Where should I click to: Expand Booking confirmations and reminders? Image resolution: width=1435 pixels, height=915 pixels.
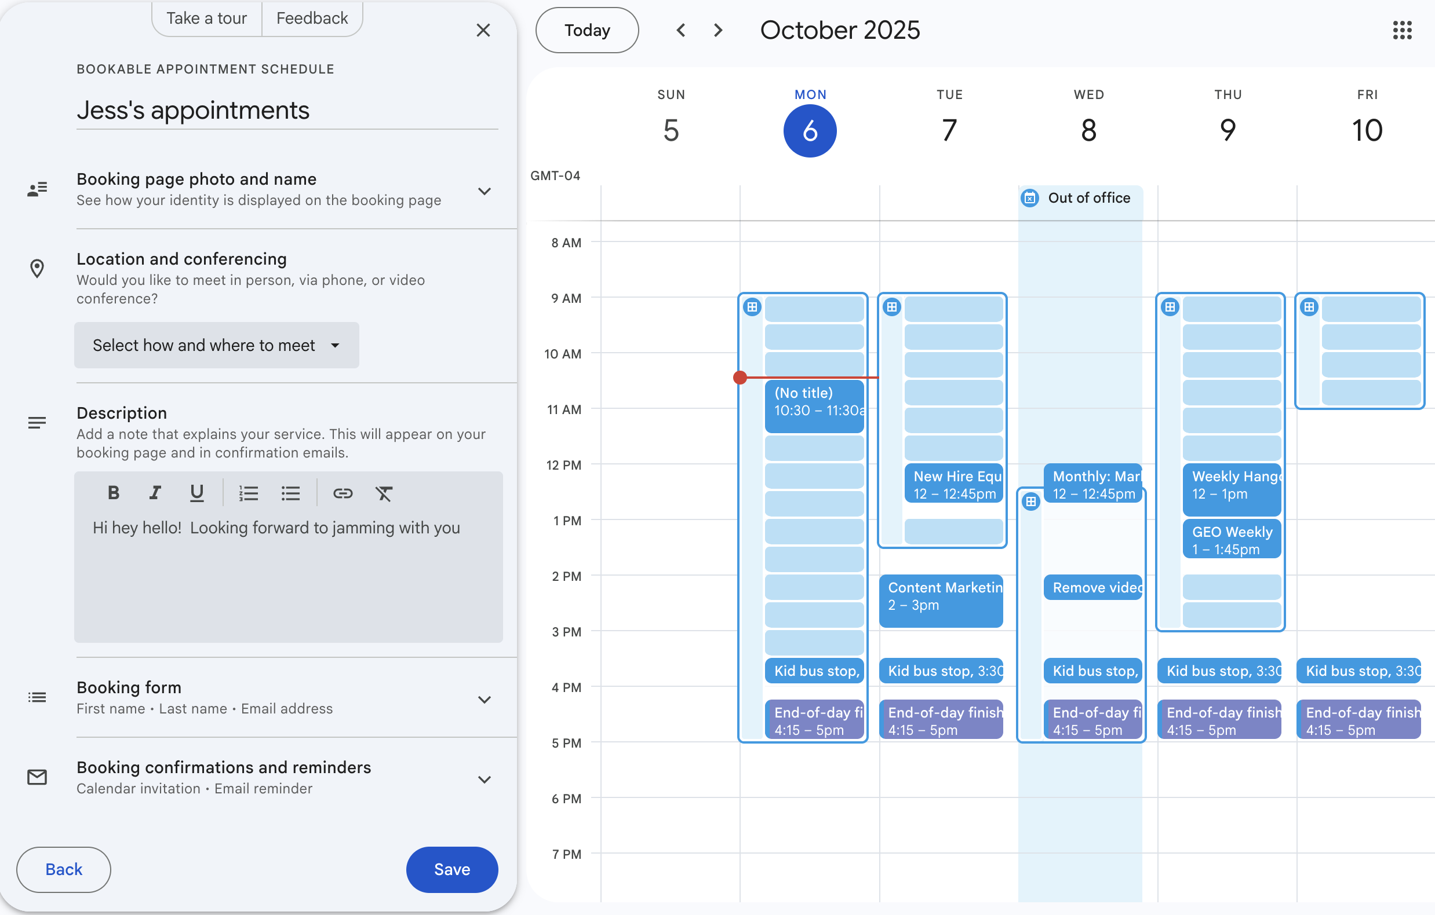(485, 779)
